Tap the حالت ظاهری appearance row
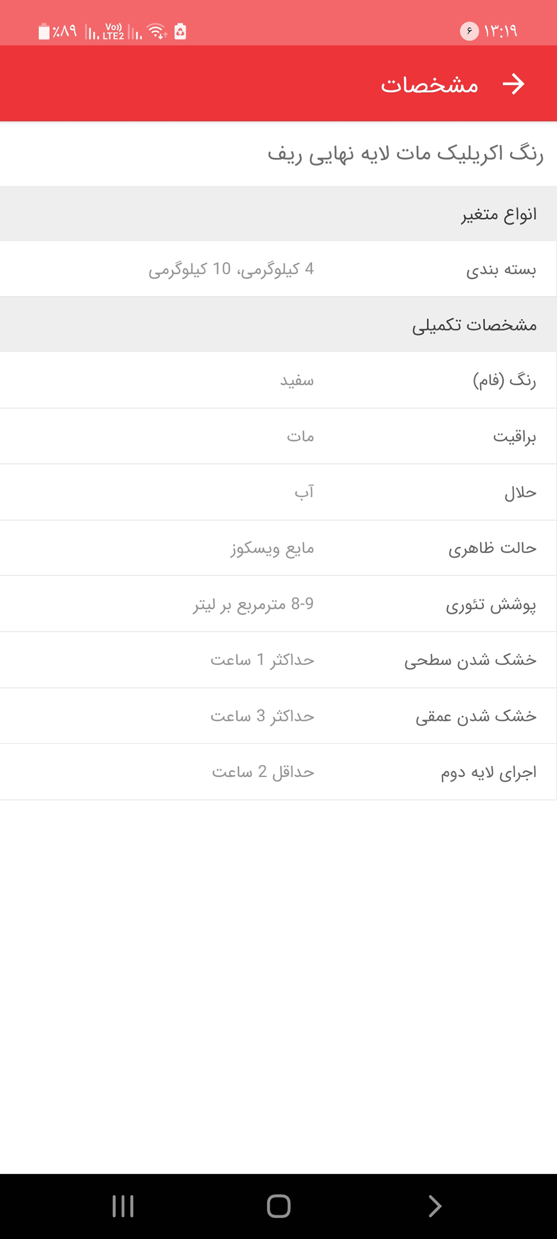Viewport: 557px width, 1239px height. pyautogui.click(x=278, y=548)
